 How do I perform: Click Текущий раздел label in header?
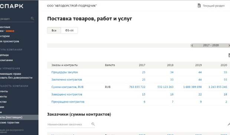[x=214, y=6]
